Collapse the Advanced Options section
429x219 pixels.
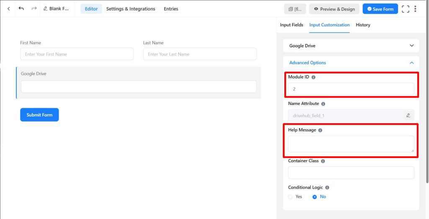click(351, 63)
